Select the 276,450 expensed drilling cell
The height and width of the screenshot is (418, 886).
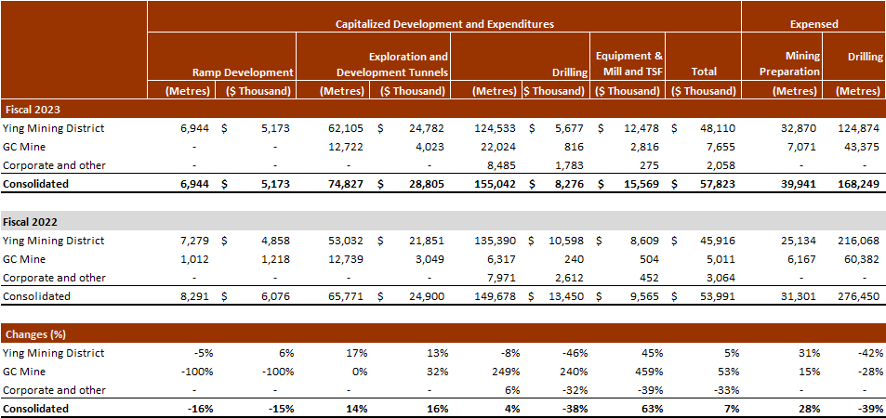(x=859, y=296)
